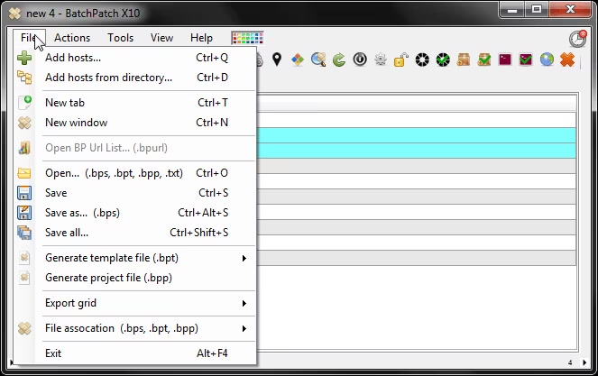This screenshot has height=376, width=598.
Task: Click the power button toolbar icon
Action: pos(360,60)
